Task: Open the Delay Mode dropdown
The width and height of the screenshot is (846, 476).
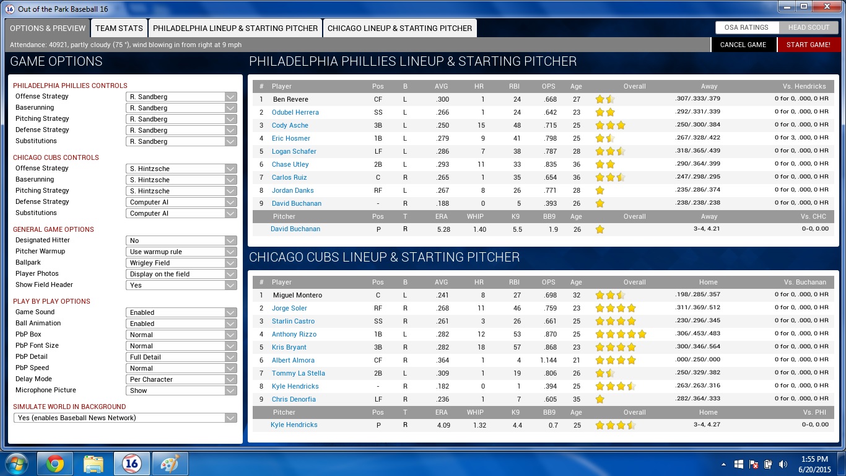Action: point(181,379)
